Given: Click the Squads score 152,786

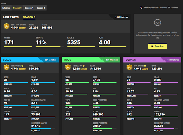Looking at the screenshot, I should click(x=159, y=115).
